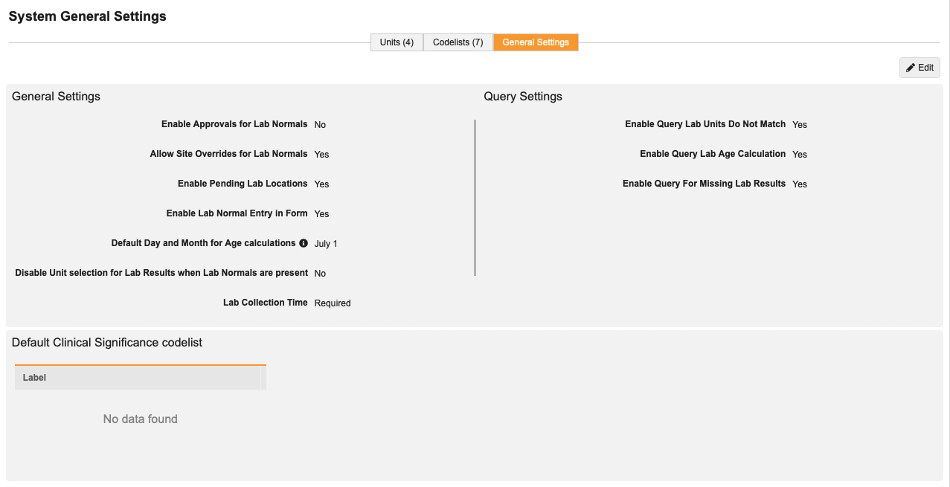Switch to the Units (4) tab
This screenshot has width=950, height=487.
click(x=397, y=42)
